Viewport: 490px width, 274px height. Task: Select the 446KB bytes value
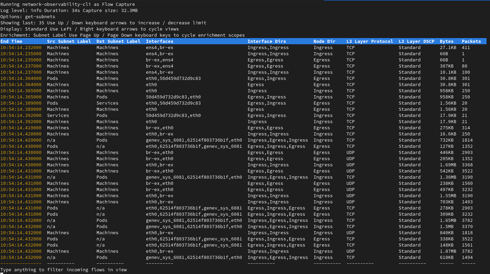click(x=447, y=152)
